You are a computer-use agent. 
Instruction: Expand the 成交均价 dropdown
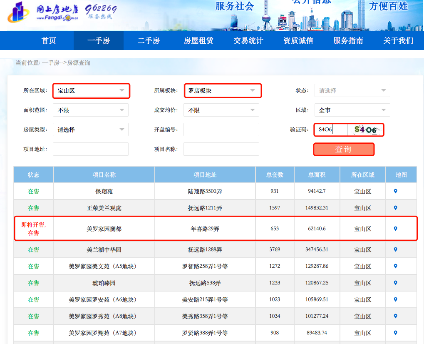coord(221,110)
